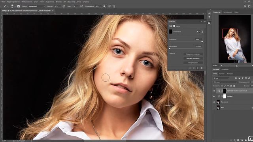The image size is (253, 142).
Task: Click the density slider handle in Properties
Action: [x=202, y=42]
